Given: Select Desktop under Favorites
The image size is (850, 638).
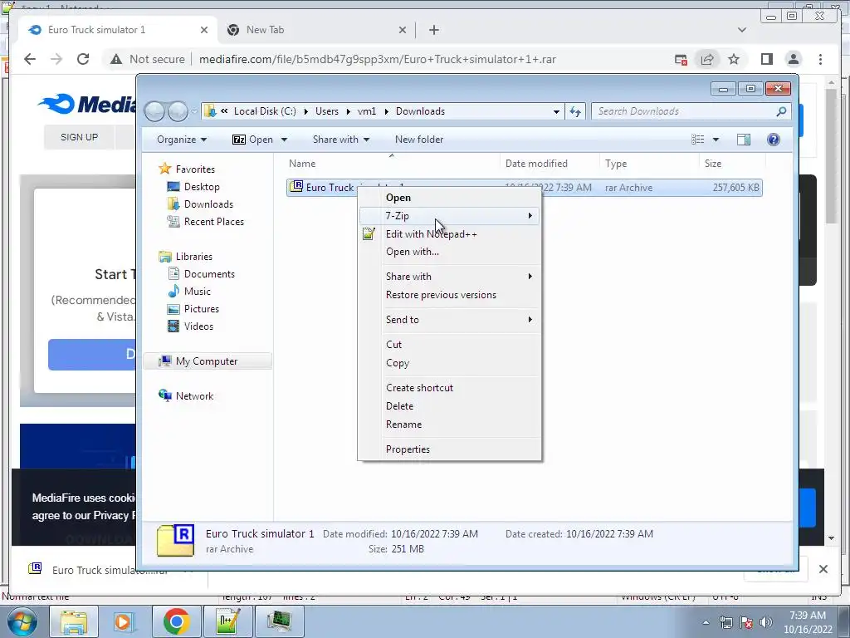Looking at the screenshot, I should point(202,187).
